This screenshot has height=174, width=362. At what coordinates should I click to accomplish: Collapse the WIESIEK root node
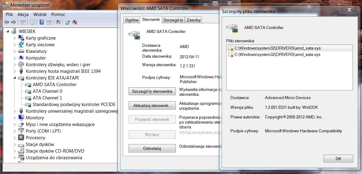coord(8,31)
